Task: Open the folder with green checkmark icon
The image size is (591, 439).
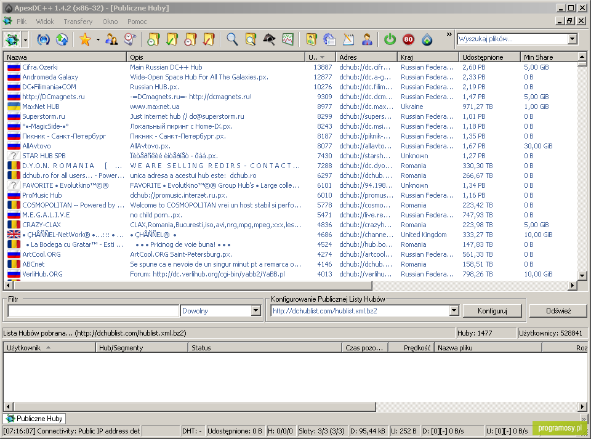Action: 172,39
